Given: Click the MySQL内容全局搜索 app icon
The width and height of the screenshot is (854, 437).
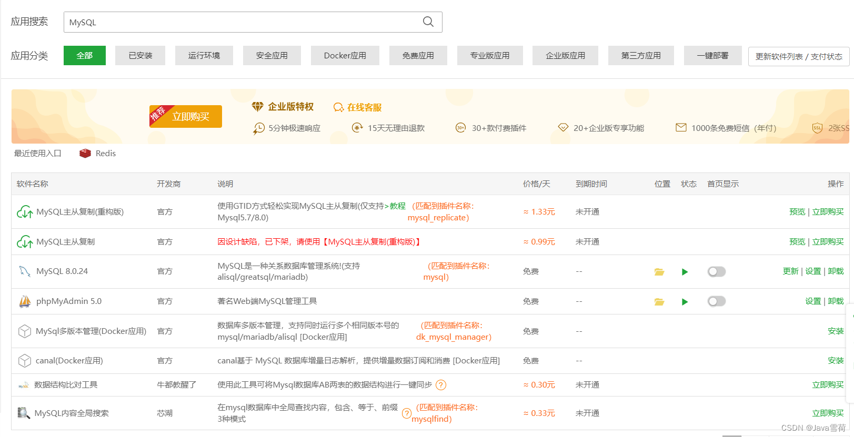Looking at the screenshot, I should tap(24, 413).
